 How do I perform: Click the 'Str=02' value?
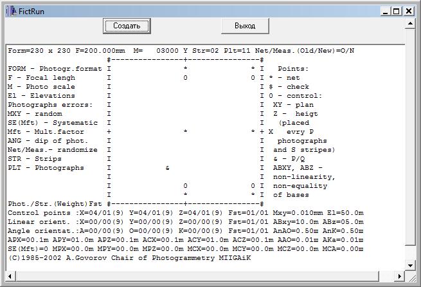click(x=206, y=51)
